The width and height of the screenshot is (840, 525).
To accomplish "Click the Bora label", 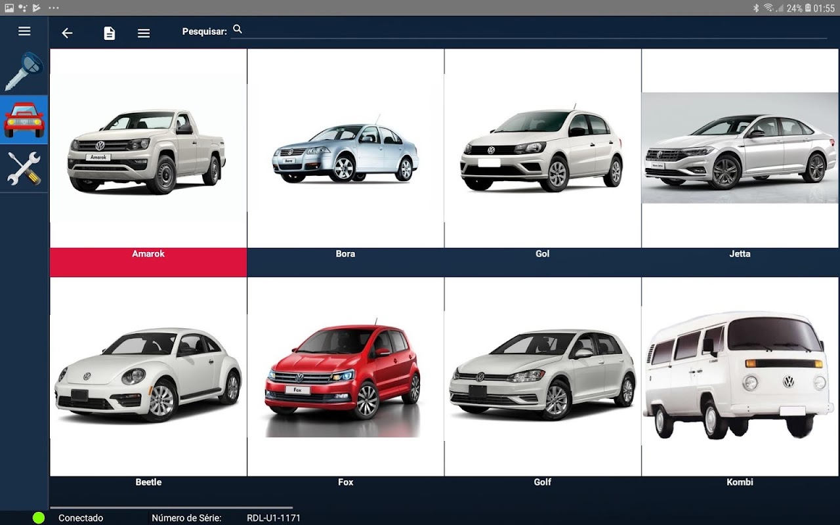I will tap(345, 254).
